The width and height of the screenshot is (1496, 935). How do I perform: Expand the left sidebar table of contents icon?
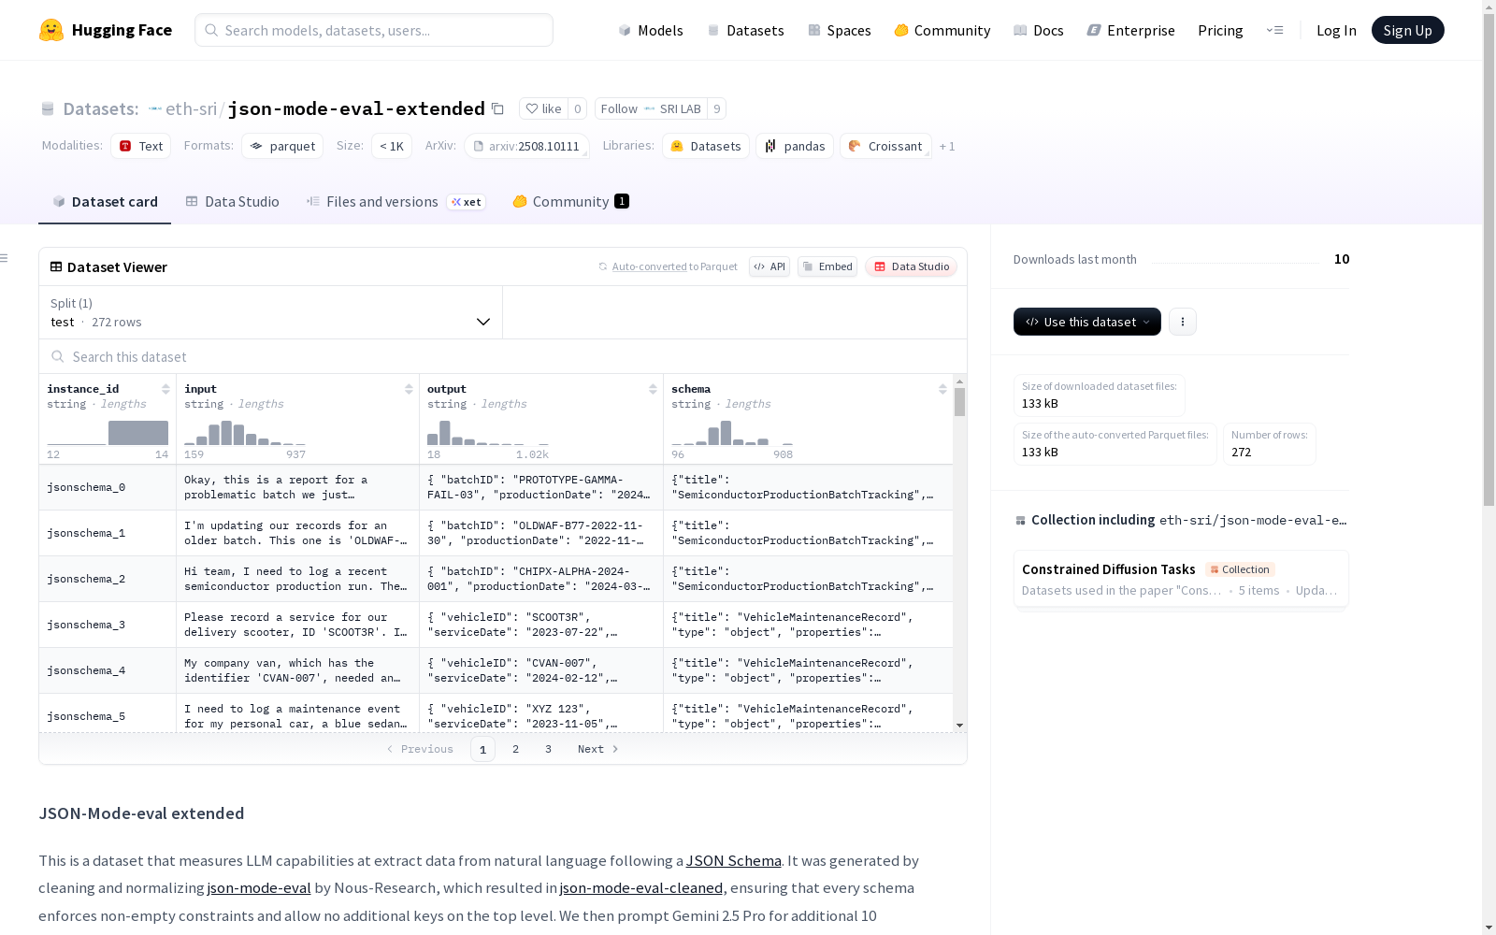click(x=5, y=258)
